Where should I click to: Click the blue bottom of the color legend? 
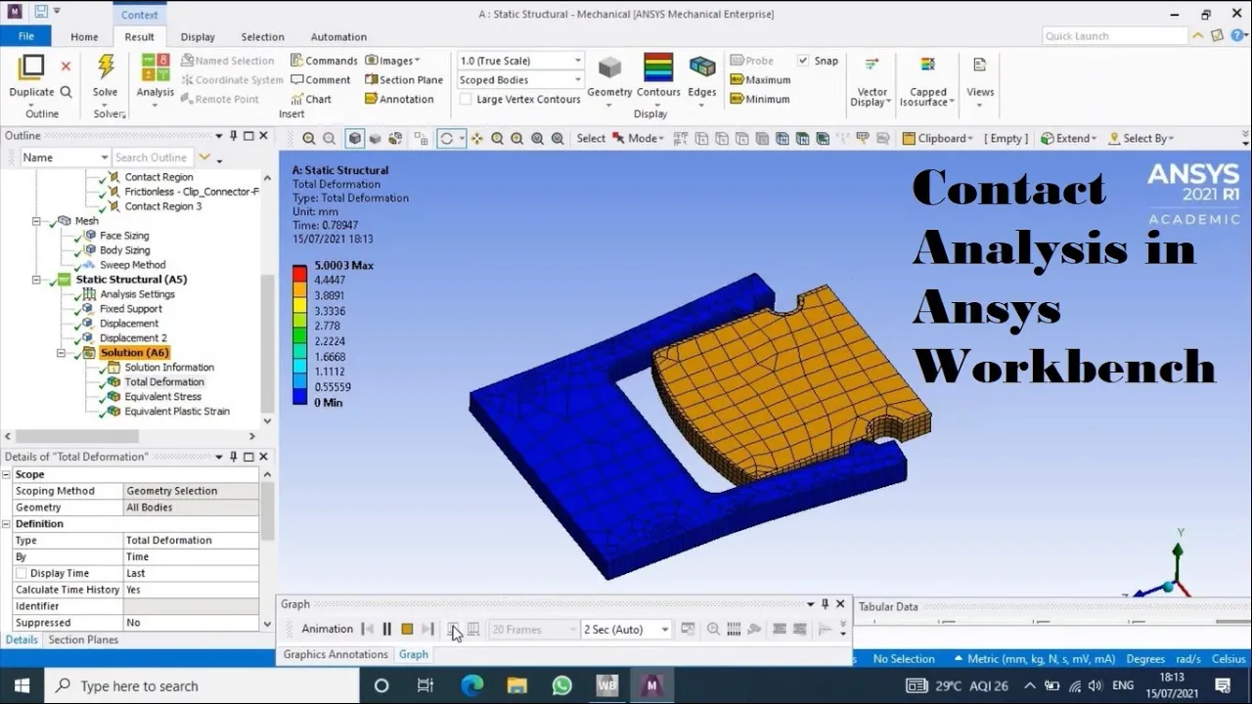299,395
